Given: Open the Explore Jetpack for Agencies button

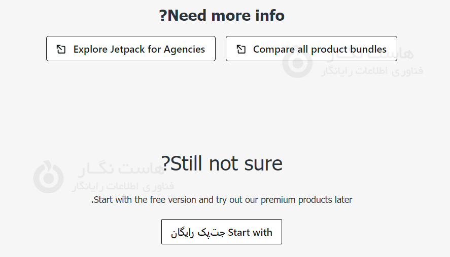Looking at the screenshot, I should tap(131, 49).
